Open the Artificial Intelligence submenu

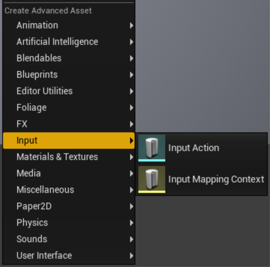pyautogui.click(x=69, y=42)
